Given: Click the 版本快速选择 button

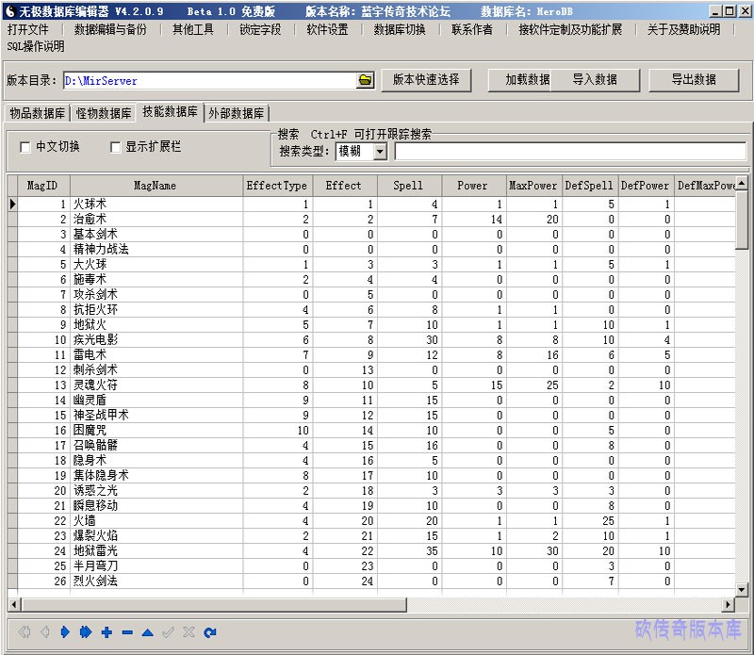Looking at the screenshot, I should click(x=426, y=80).
